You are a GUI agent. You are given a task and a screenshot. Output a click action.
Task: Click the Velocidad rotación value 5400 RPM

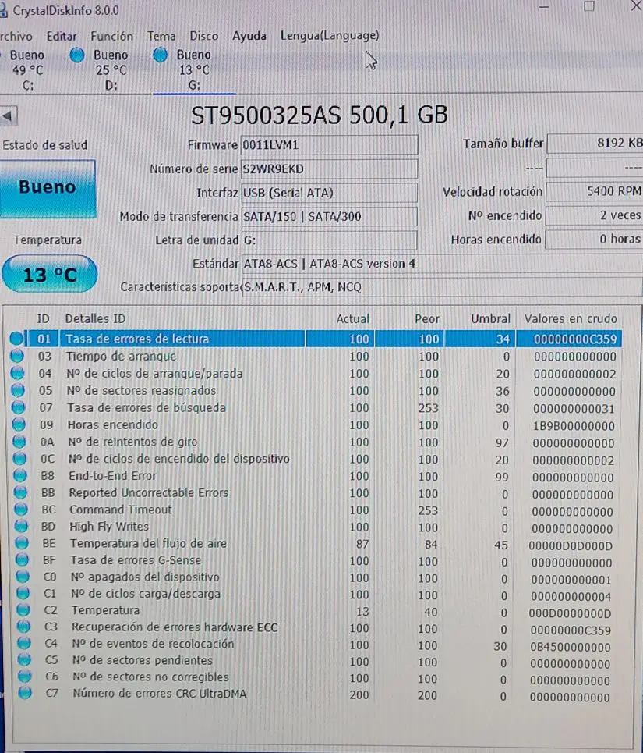[x=595, y=191]
